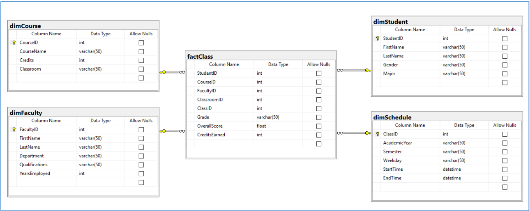Click the CourseID column name in dimCourse
This screenshot has width=530, height=211.
tap(29, 43)
